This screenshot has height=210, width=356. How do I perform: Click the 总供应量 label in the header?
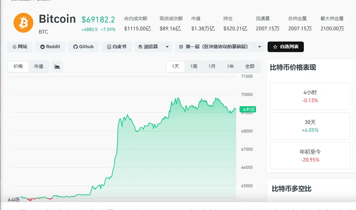[x=297, y=18]
